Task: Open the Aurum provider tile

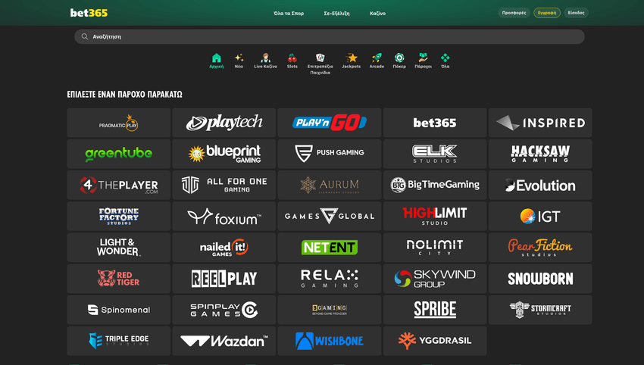Action: pos(330,186)
